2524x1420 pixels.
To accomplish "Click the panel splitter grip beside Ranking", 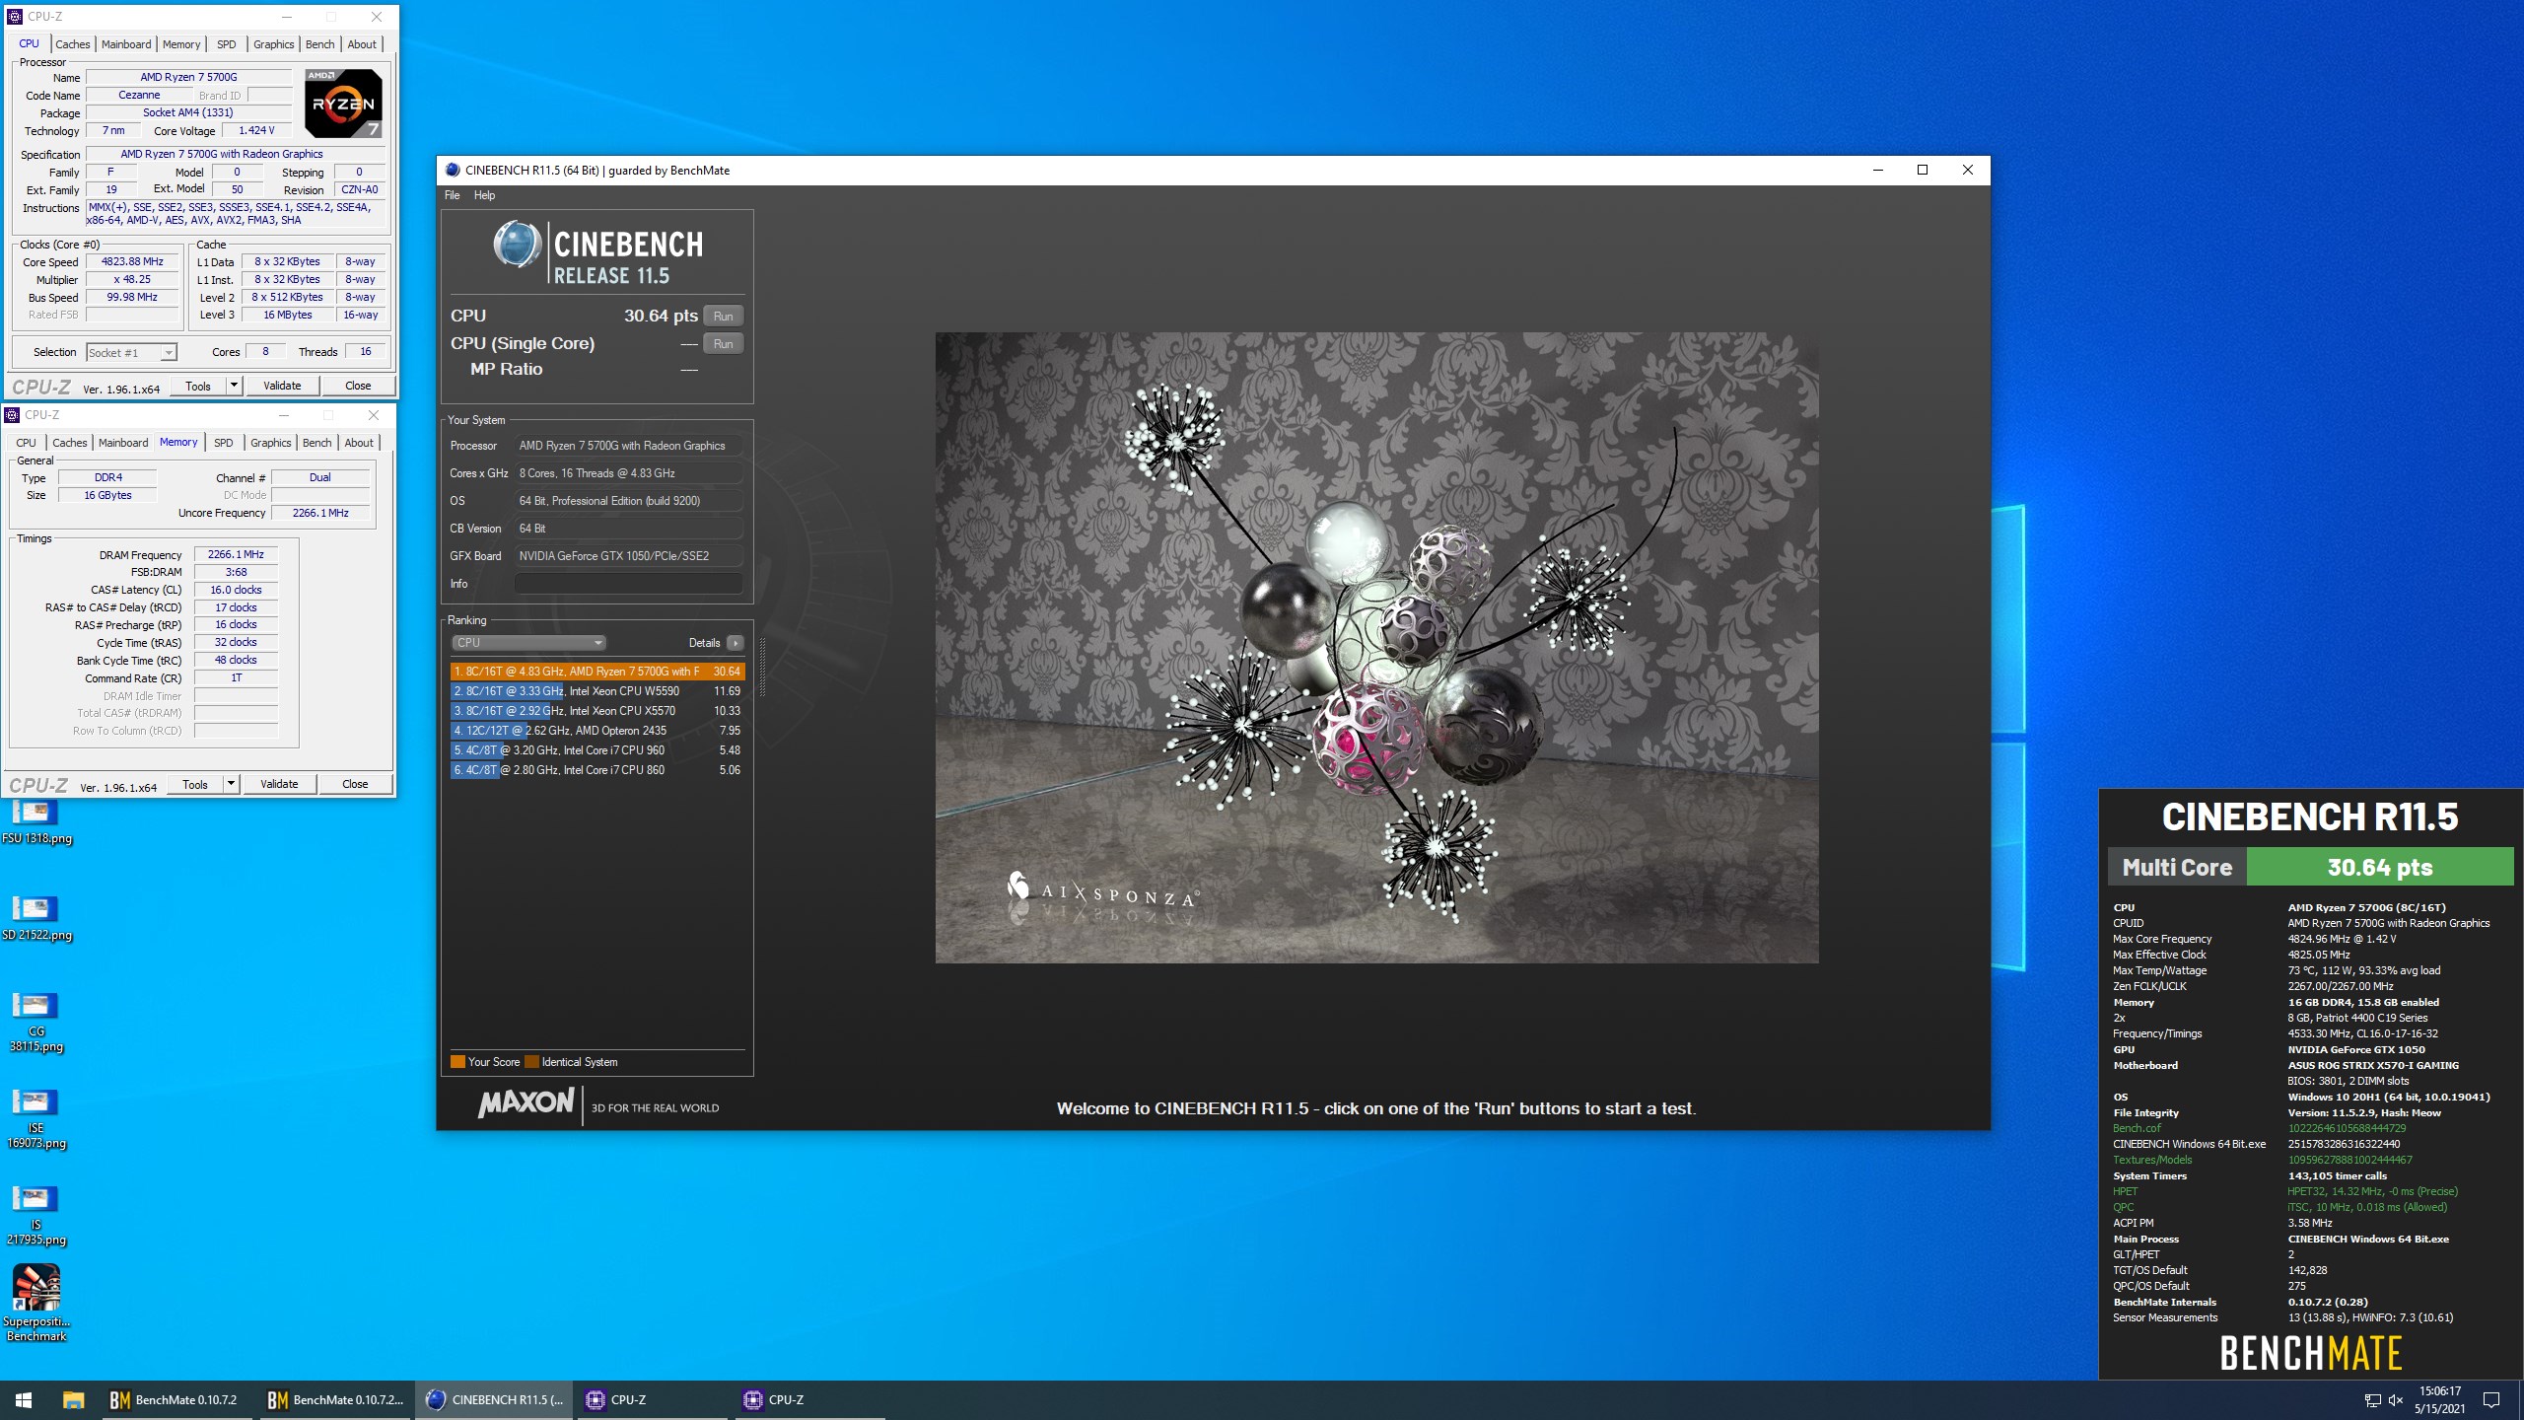I will (761, 667).
